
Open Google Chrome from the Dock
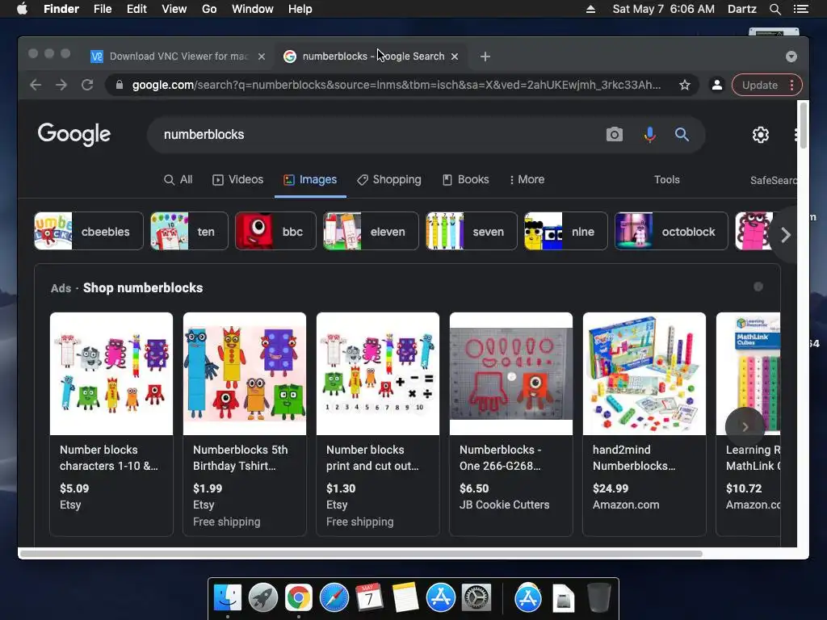click(299, 598)
